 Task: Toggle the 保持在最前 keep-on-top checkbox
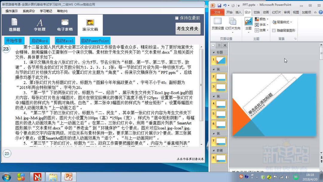(177, 17)
